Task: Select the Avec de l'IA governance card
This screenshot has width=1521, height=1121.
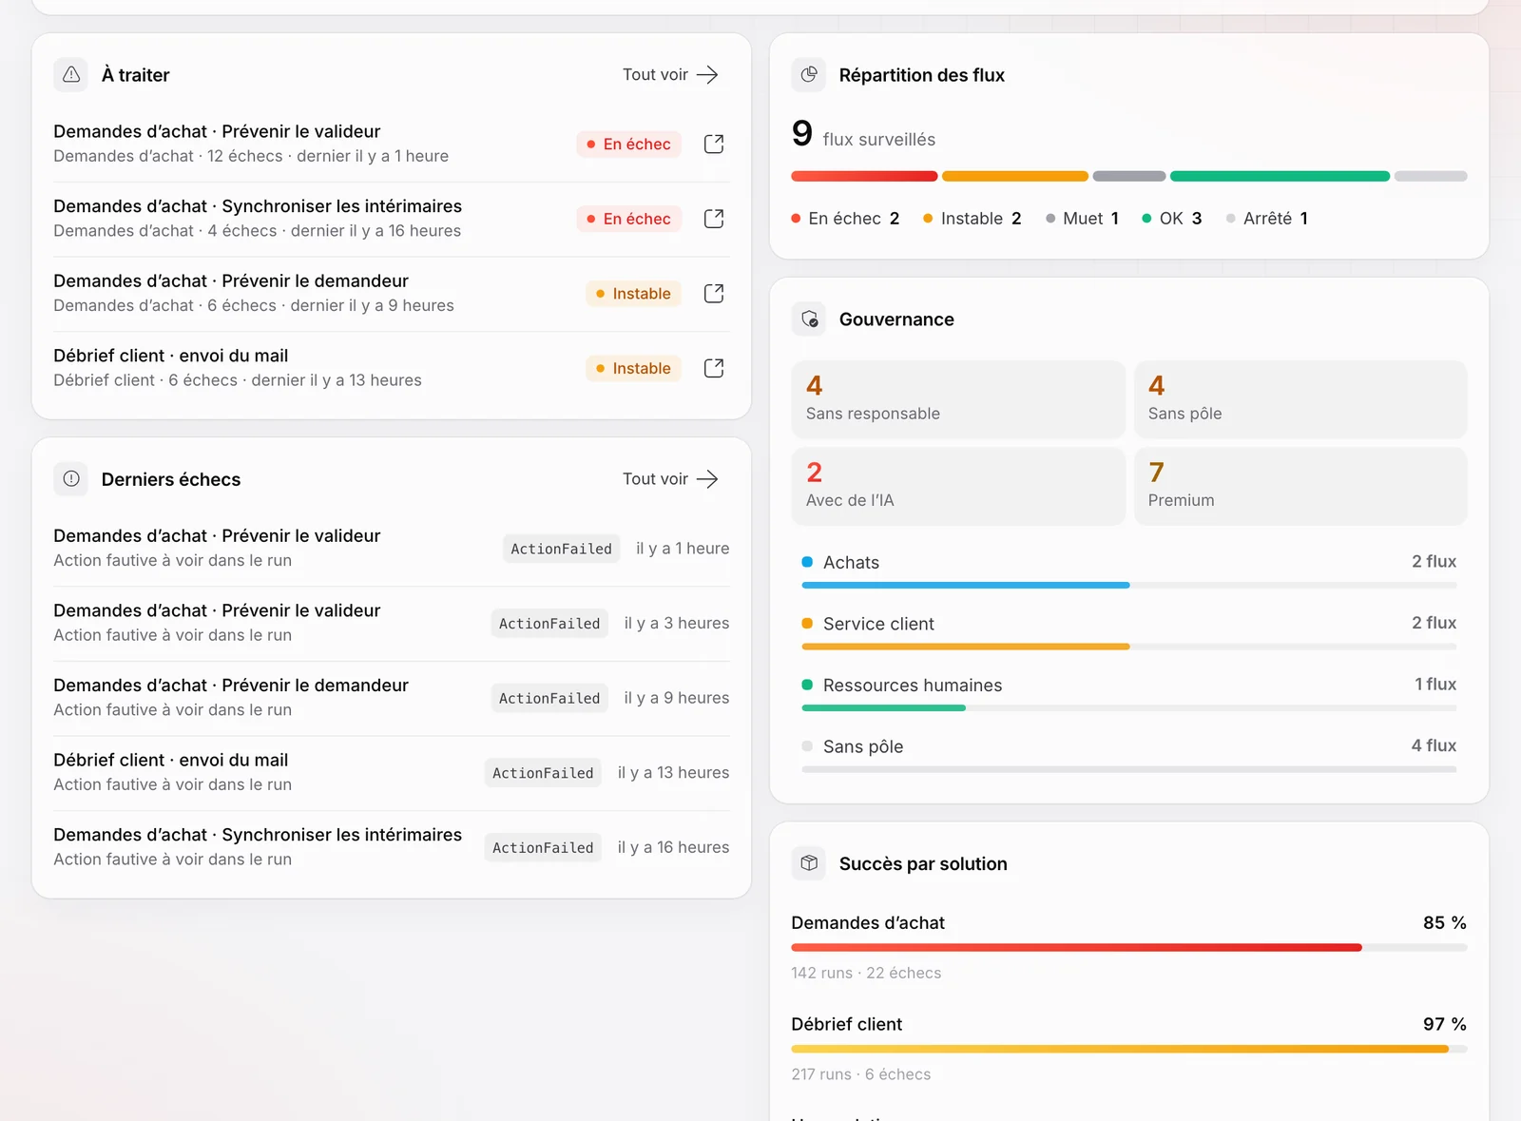Action: click(x=958, y=486)
